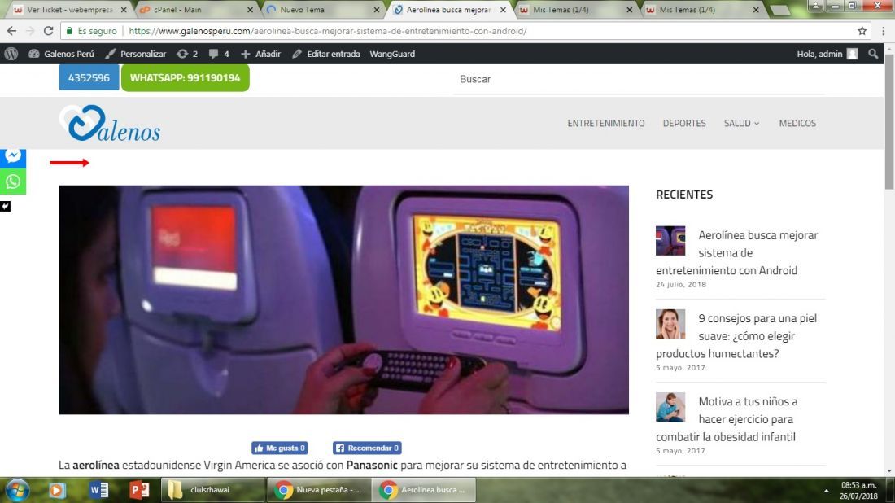The height and width of the screenshot is (503, 895).
Task: Click thumbnail of 9 consejos post
Action: (x=670, y=324)
